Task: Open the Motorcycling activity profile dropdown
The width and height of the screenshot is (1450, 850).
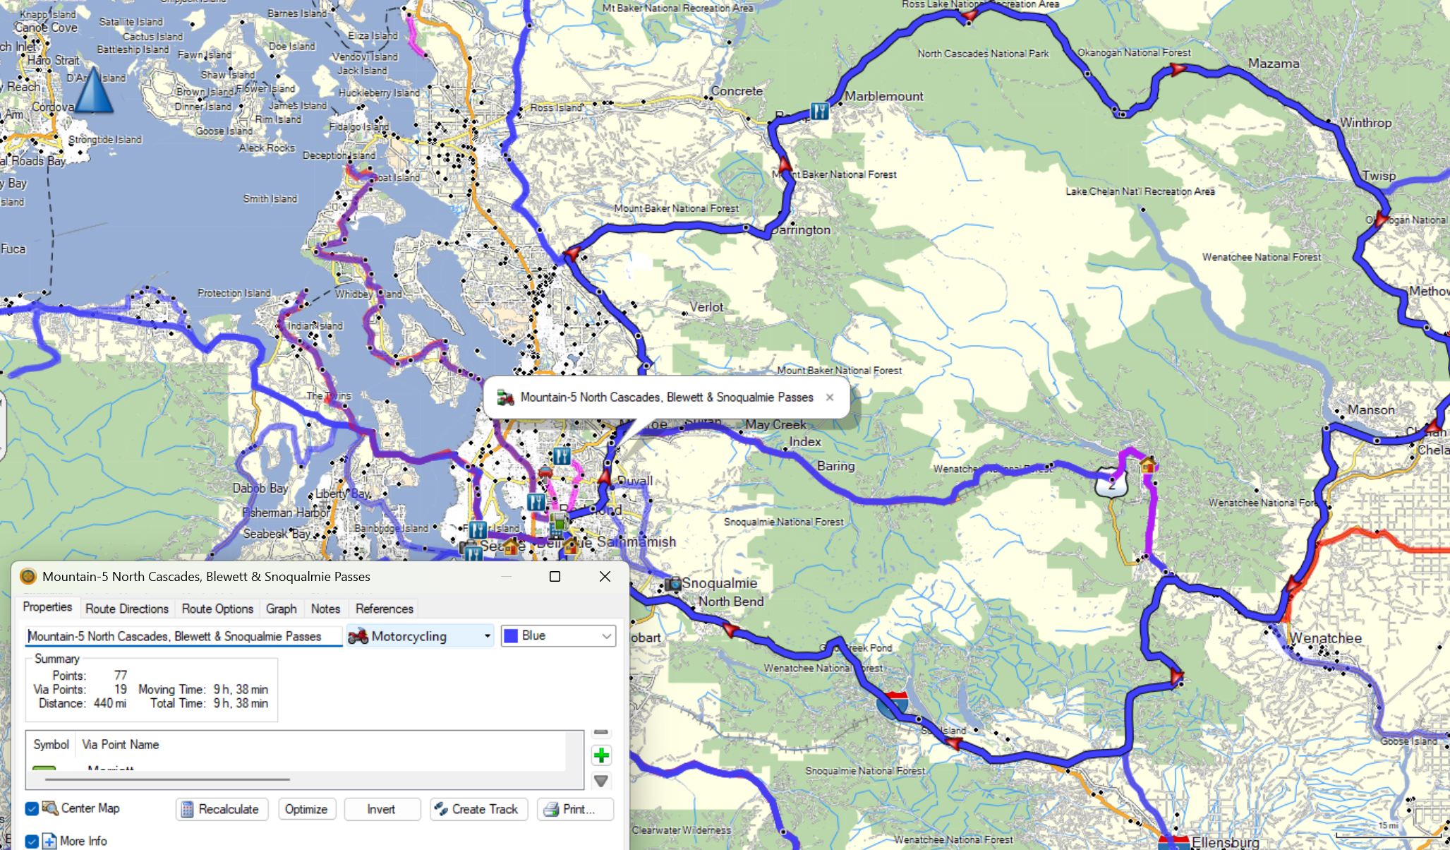Action: point(420,636)
